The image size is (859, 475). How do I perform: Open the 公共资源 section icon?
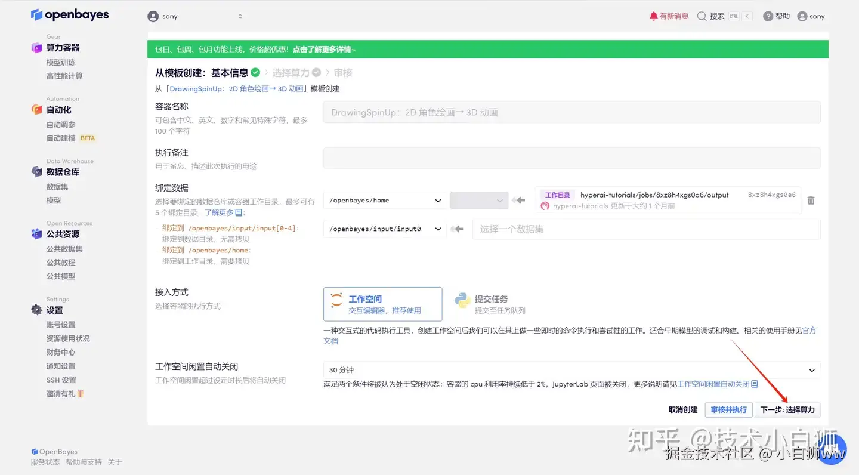(x=36, y=234)
